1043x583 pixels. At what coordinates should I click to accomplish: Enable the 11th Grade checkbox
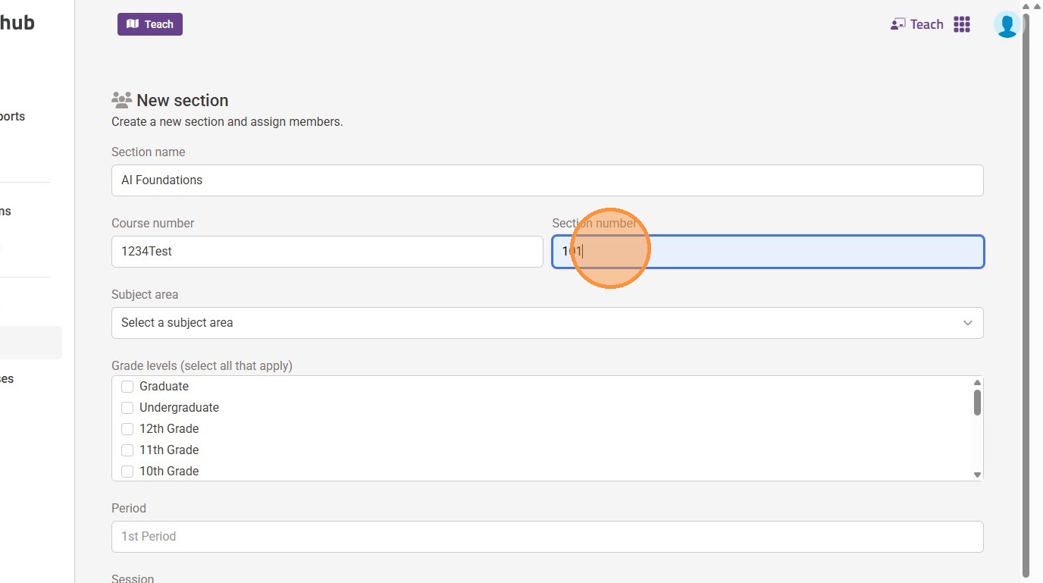coord(127,450)
